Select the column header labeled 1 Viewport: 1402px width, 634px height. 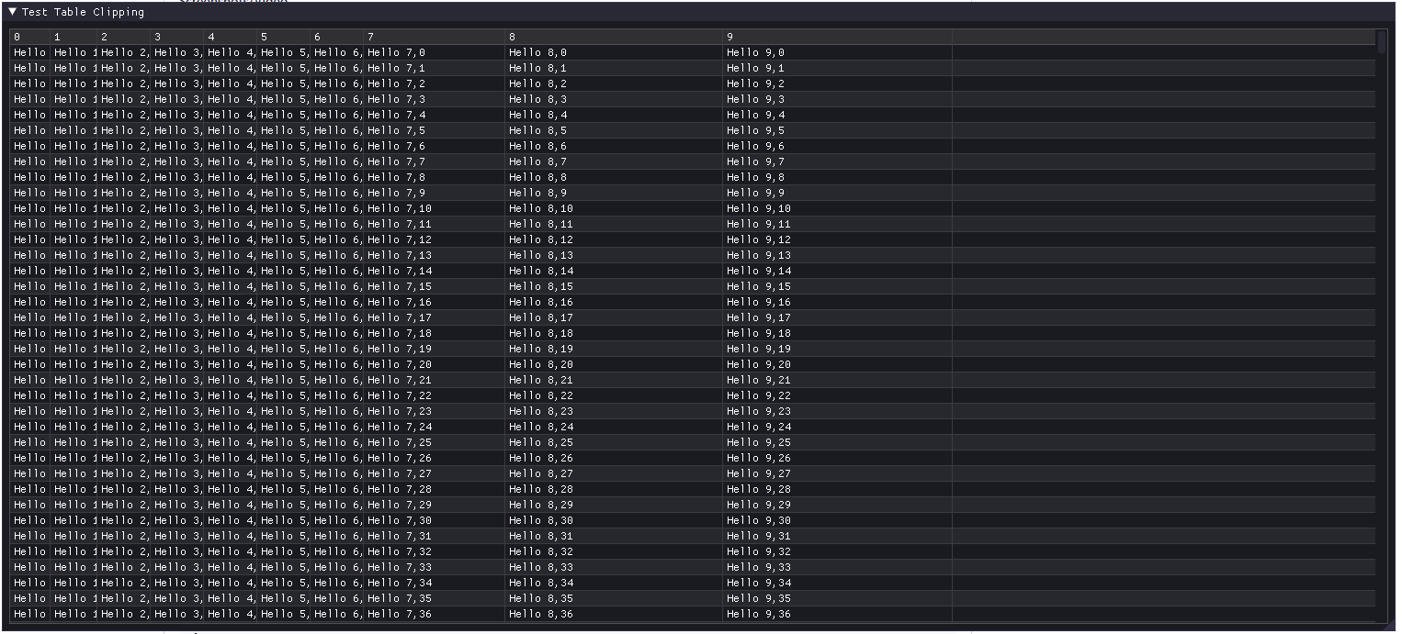tap(73, 37)
